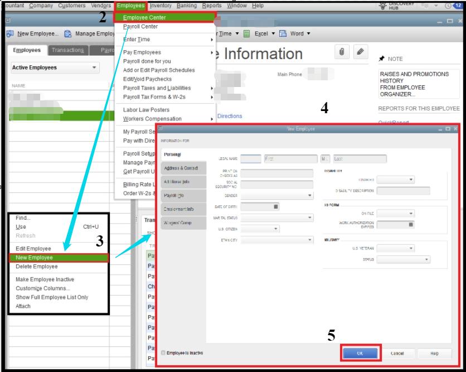Click the Directions link
466x372 pixels.
click(230, 116)
